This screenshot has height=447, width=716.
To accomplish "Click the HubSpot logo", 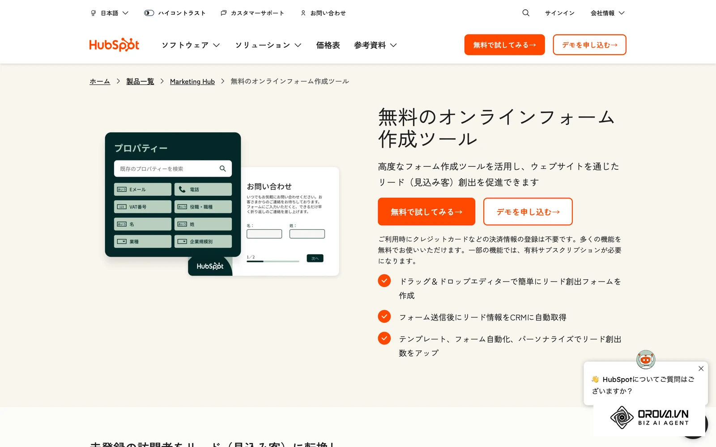I will (114, 45).
